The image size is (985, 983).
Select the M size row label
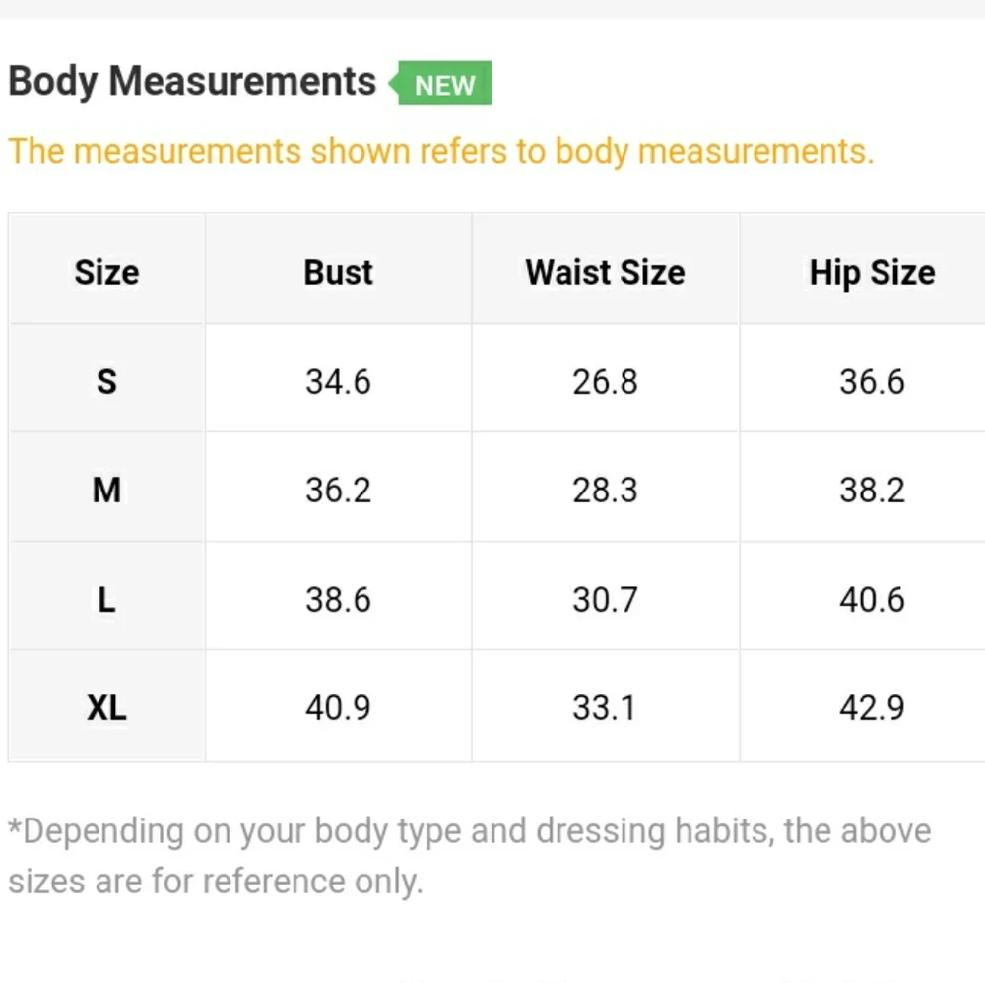point(106,490)
